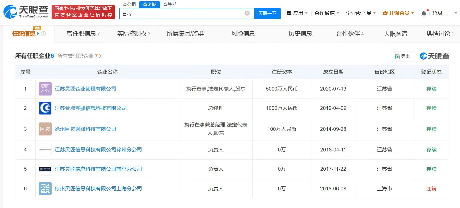
Task: Click inside the search input field
Action: click(183, 13)
